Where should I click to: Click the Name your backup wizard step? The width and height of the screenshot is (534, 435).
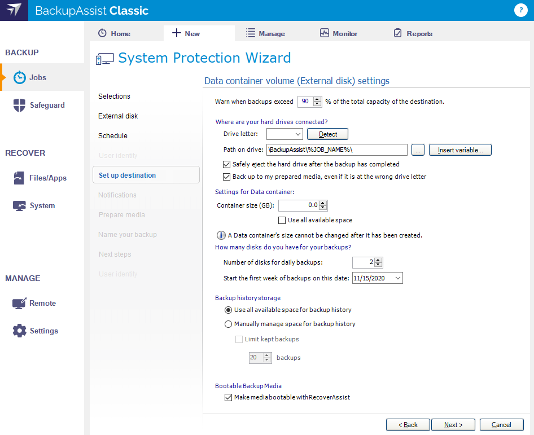coord(128,235)
